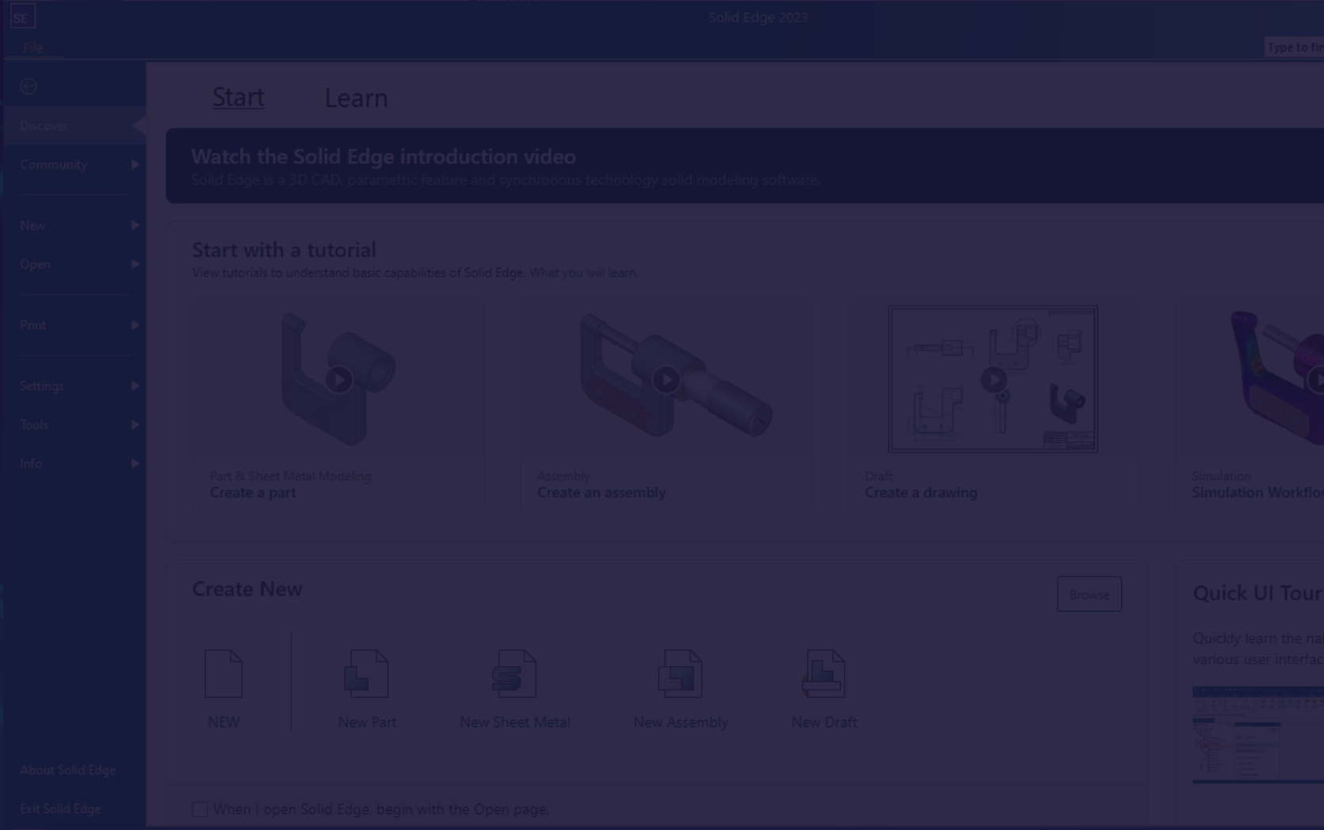Open the Quick UI Tour screenshot thumbnail
Image resolution: width=1324 pixels, height=830 pixels.
pyautogui.click(x=1258, y=734)
